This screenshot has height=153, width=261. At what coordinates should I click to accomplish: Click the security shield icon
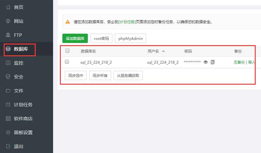(x=8, y=77)
